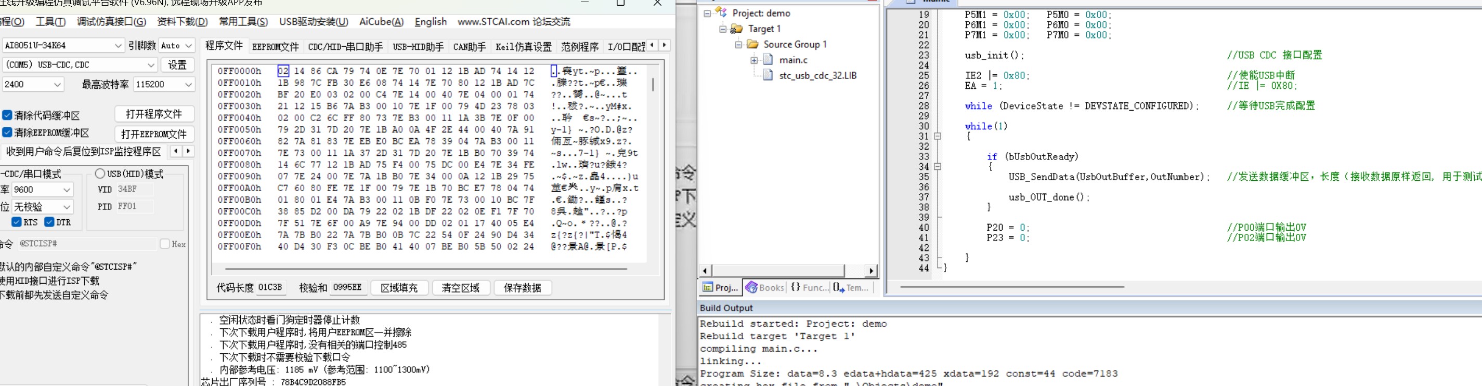Image resolution: width=1482 pixels, height=386 pixels.
Task: Click the Keil project tree right scroll arrow
Action: (872, 271)
